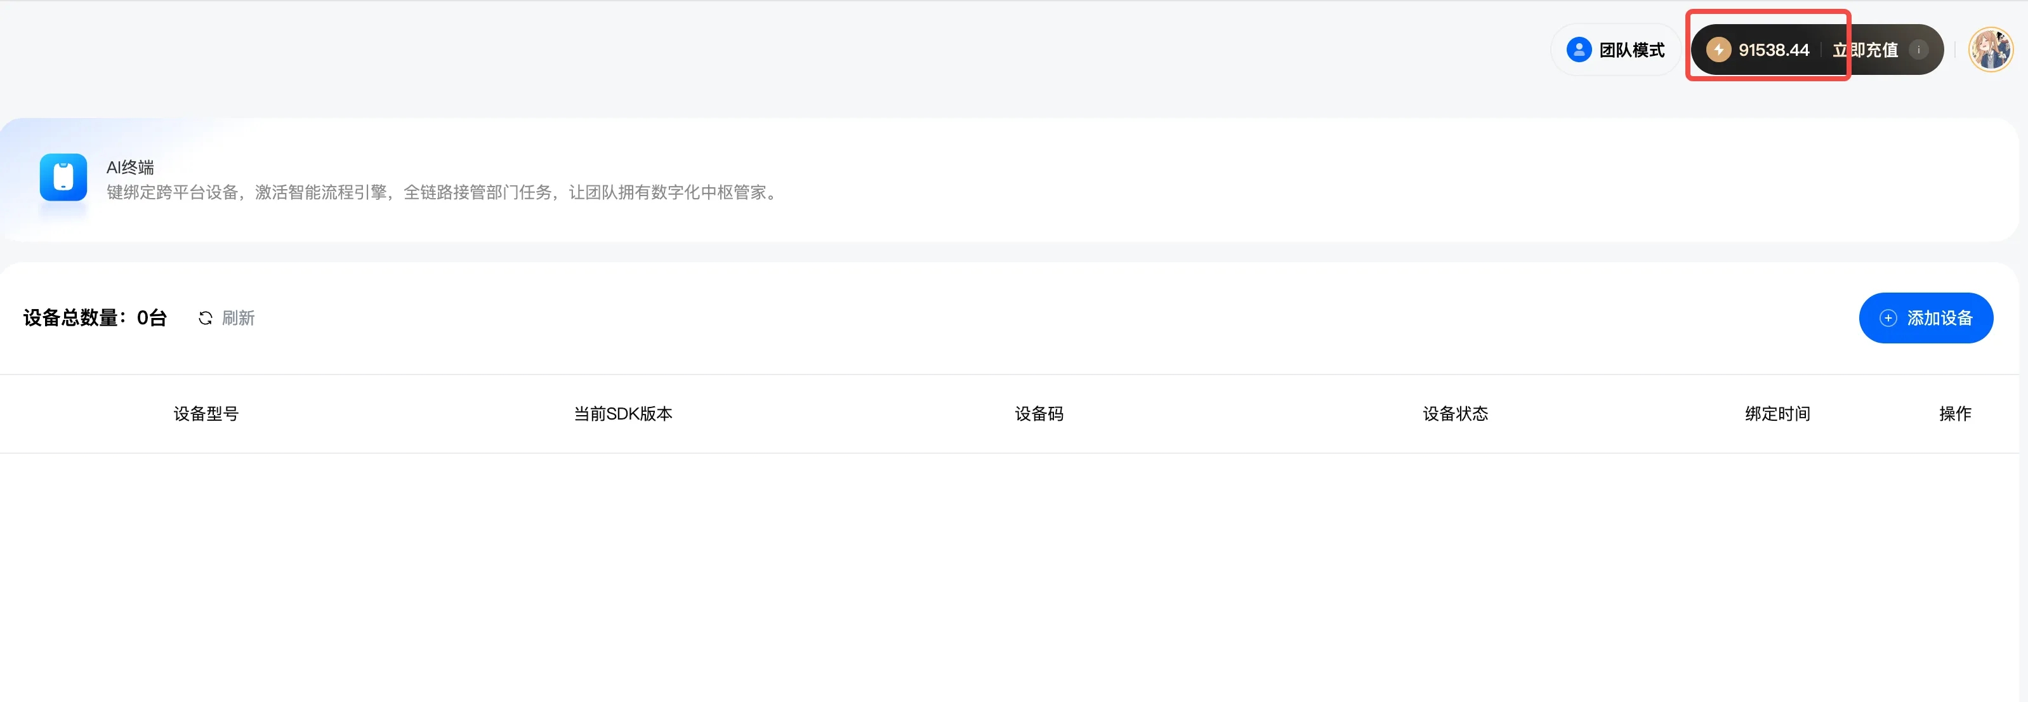Open the user avatar profile picture
The width and height of the screenshot is (2028, 702).
coord(1989,50)
